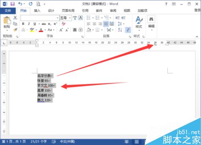The height and width of the screenshot is (145, 201).
Task: Open line spacing dropdown
Action: (x=121, y=24)
